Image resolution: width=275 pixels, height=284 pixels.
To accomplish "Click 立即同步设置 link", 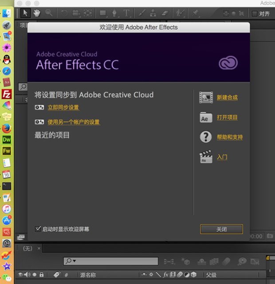I will pos(63,107).
